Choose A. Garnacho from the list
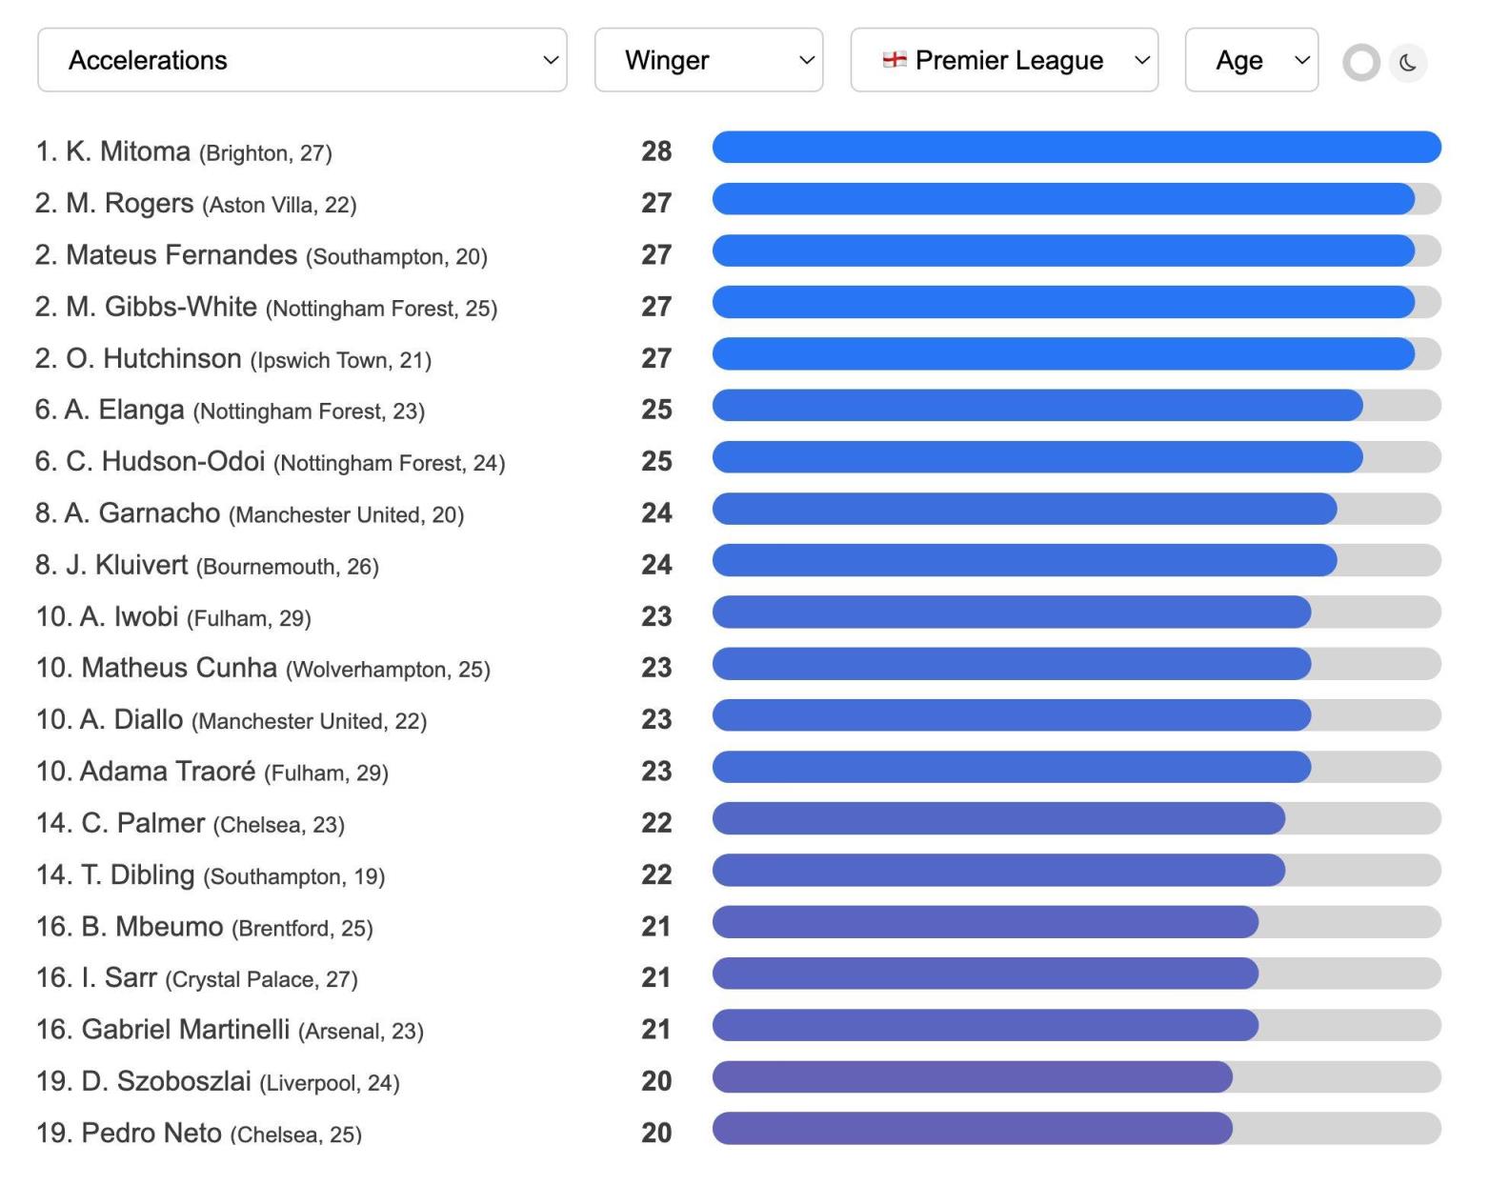Viewport: 1489px width, 1185px height. (x=142, y=513)
